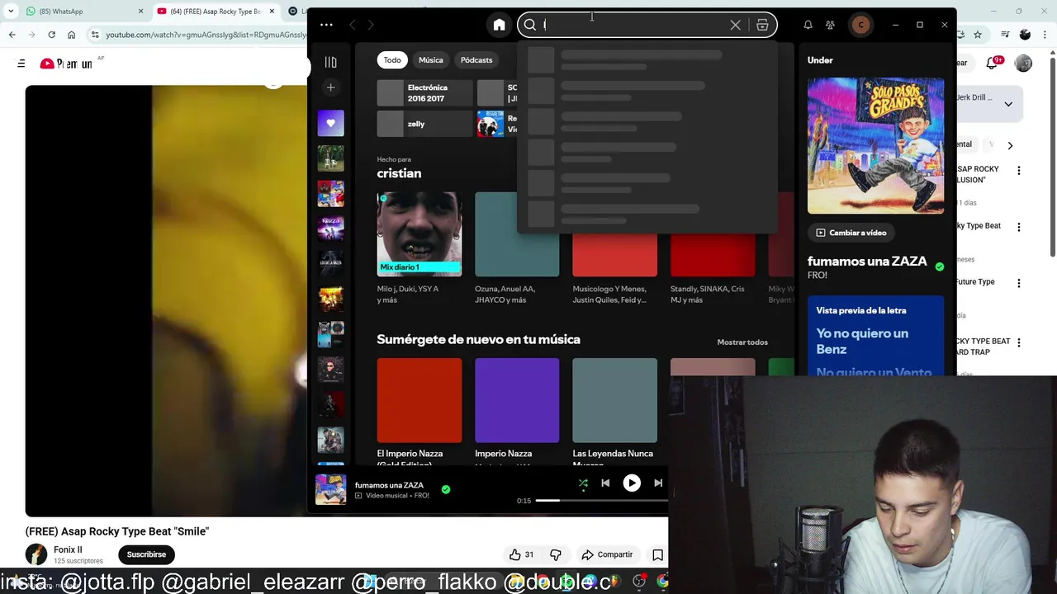Open Las Leyendas Nunca Mueren card

pos(614,400)
